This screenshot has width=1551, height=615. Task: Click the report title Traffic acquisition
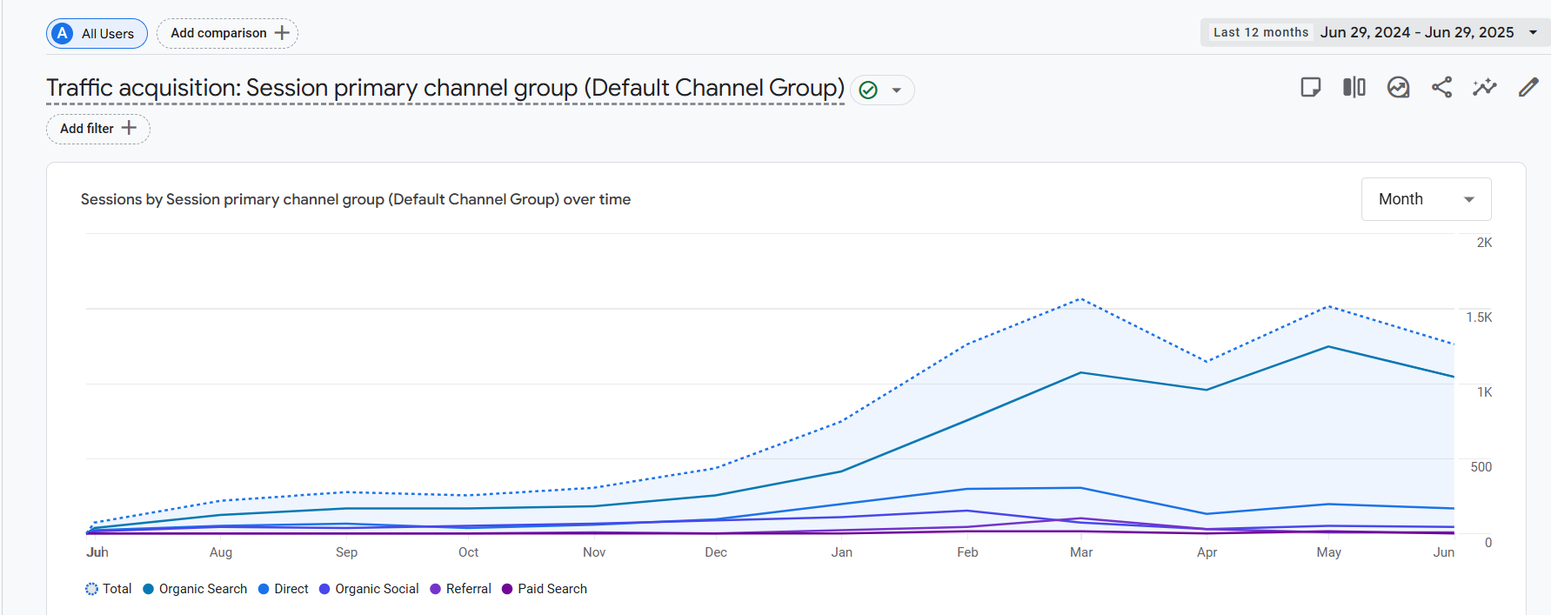(x=445, y=88)
